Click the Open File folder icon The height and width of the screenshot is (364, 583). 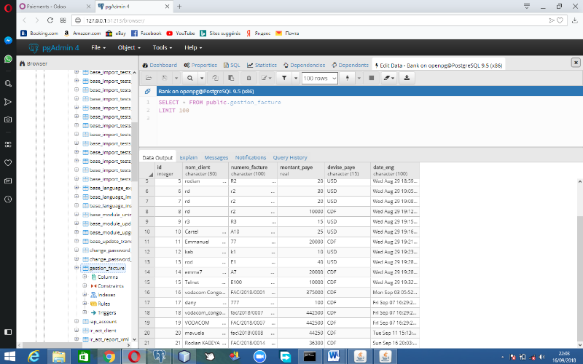coord(149,78)
